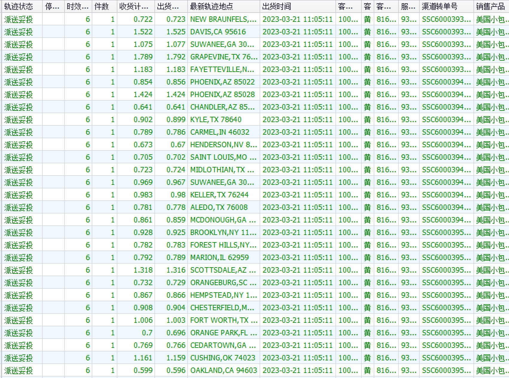Select the DAVIS,CA 95616 cell

(224, 32)
